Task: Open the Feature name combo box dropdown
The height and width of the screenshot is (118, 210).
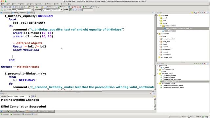Action: pos(62,10)
